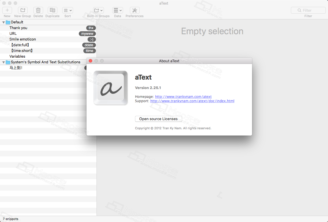The image size is (328, 222).
Task: Click Open source Licenses button
Action: coord(158,119)
